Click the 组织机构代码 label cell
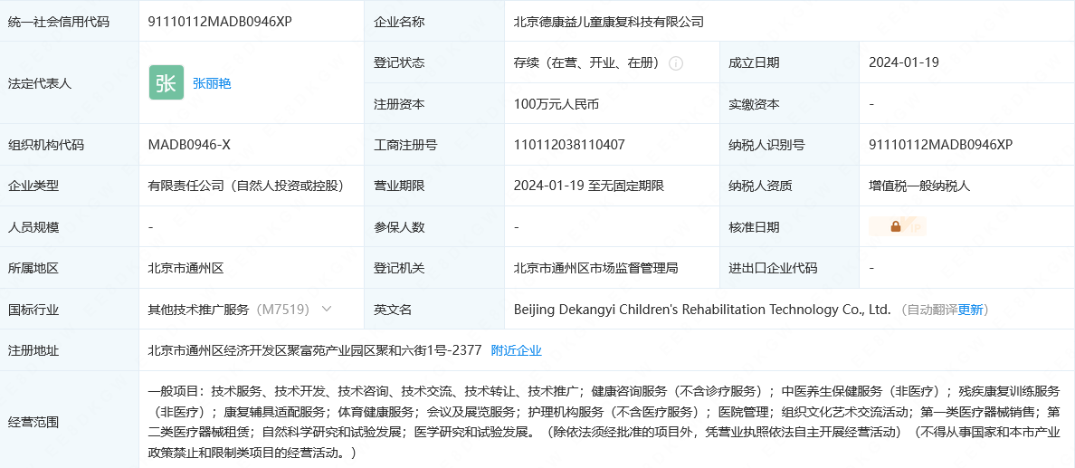The width and height of the screenshot is (1075, 468). click(70, 145)
